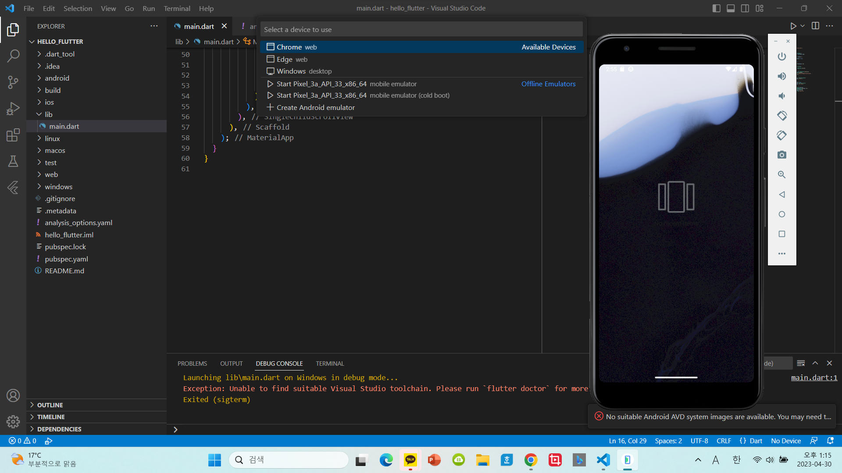Tap the emulator Home circle button
This screenshot has width=842, height=473.
click(782, 214)
